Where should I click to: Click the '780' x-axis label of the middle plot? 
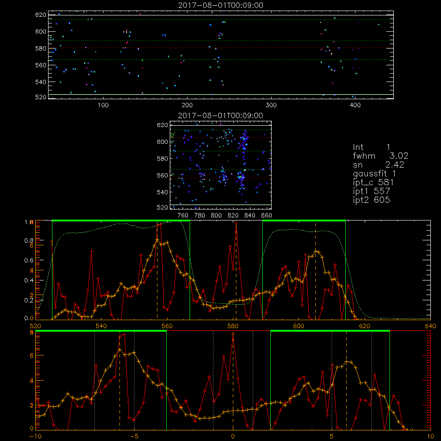(x=200, y=216)
